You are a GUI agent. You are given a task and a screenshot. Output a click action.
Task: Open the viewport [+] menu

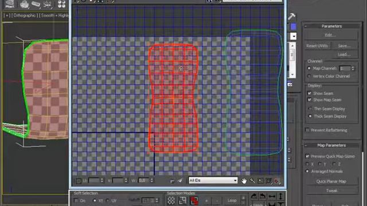pyautogui.click(x=6, y=15)
